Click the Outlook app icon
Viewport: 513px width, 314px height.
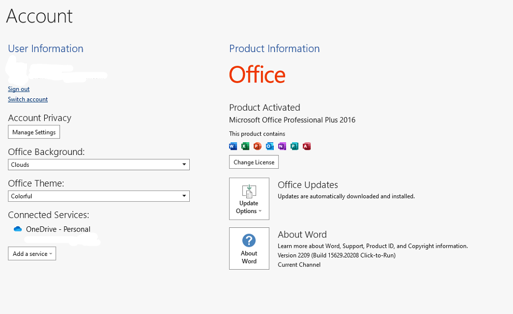[x=270, y=146]
